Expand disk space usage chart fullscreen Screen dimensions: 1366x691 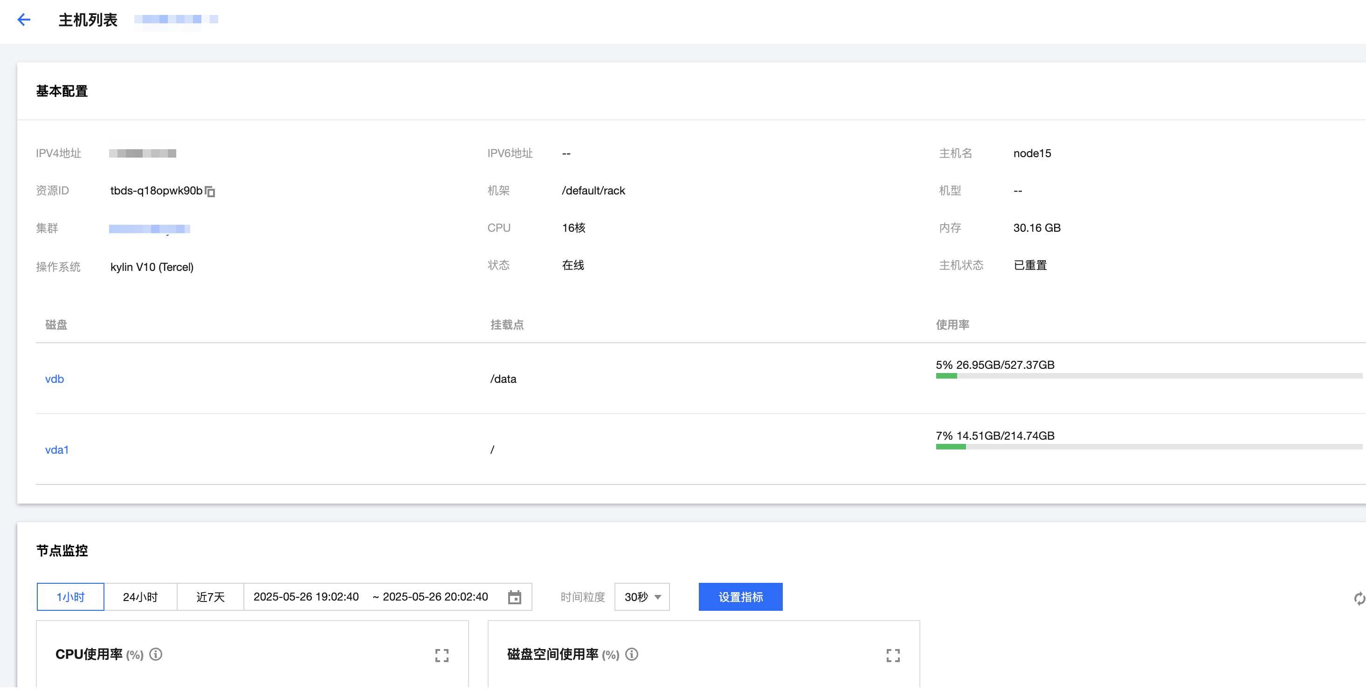pyautogui.click(x=893, y=656)
